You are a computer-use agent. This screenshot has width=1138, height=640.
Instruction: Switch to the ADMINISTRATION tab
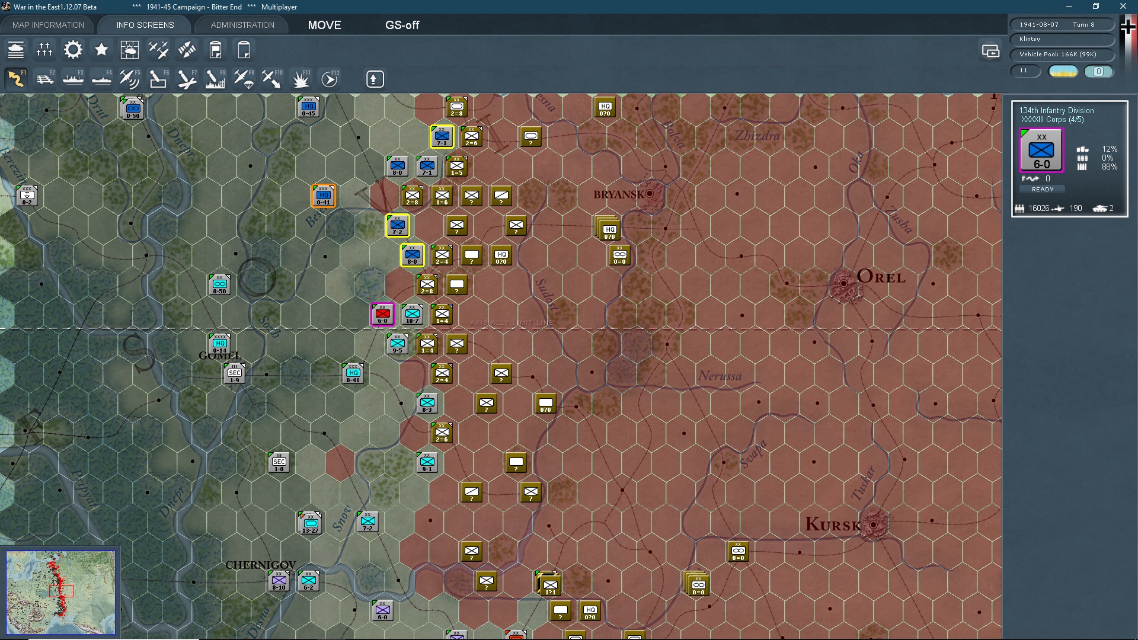pyautogui.click(x=242, y=25)
